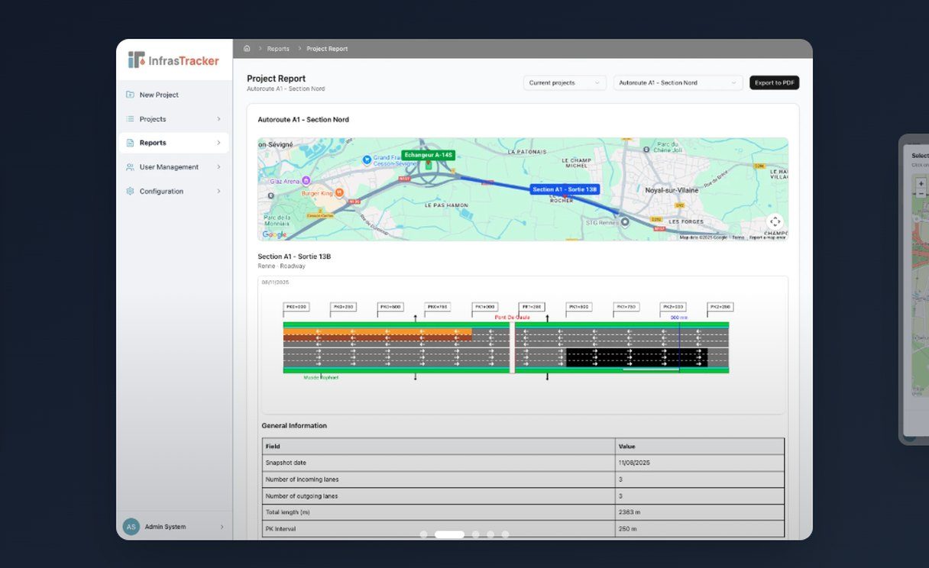Click the Grand Frais shopping cart pin
929x568 pixels.
(367, 160)
